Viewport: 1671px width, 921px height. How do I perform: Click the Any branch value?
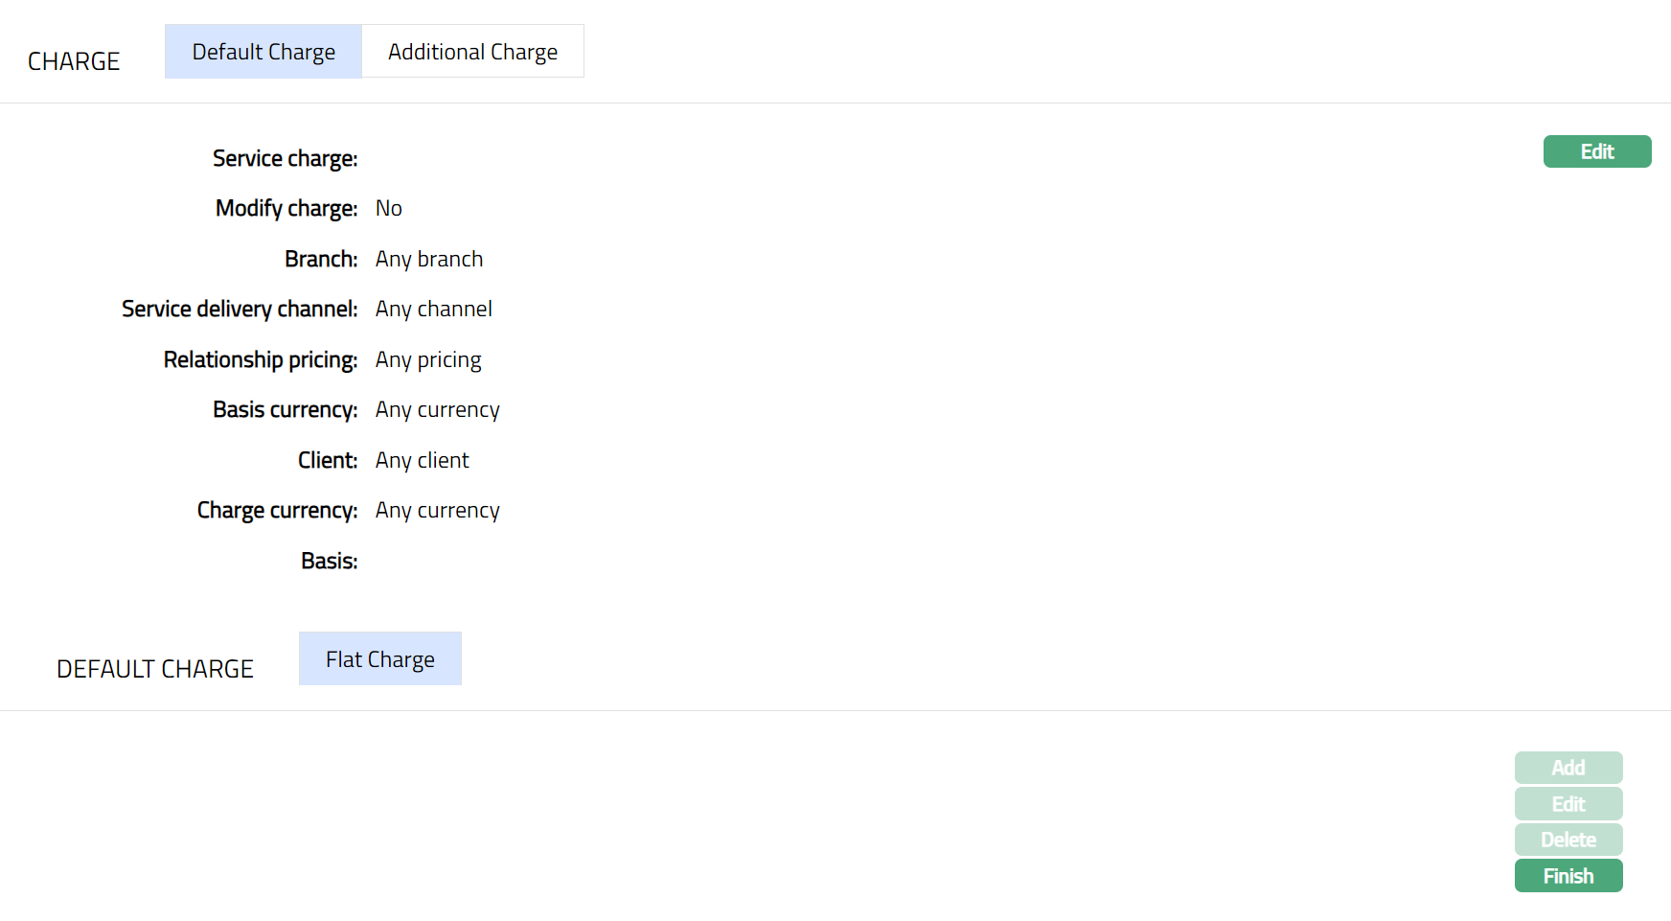tap(428, 259)
